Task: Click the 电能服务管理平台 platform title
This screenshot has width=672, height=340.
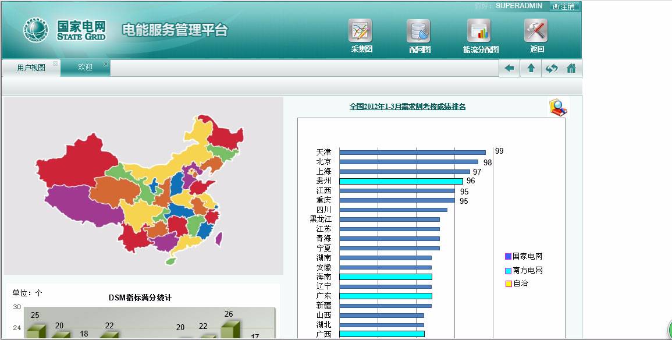Action: [x=175, y=30]
